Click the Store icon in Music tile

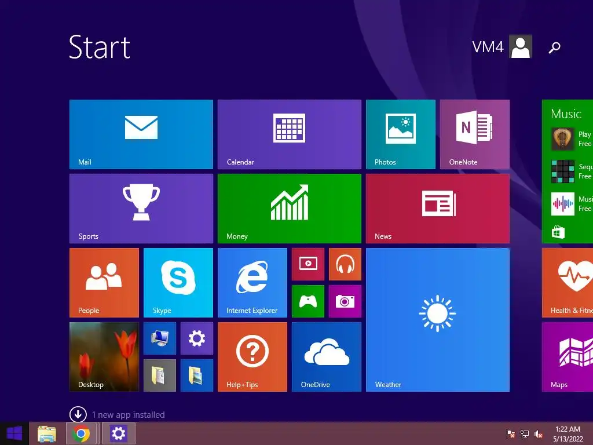point(558,232)
